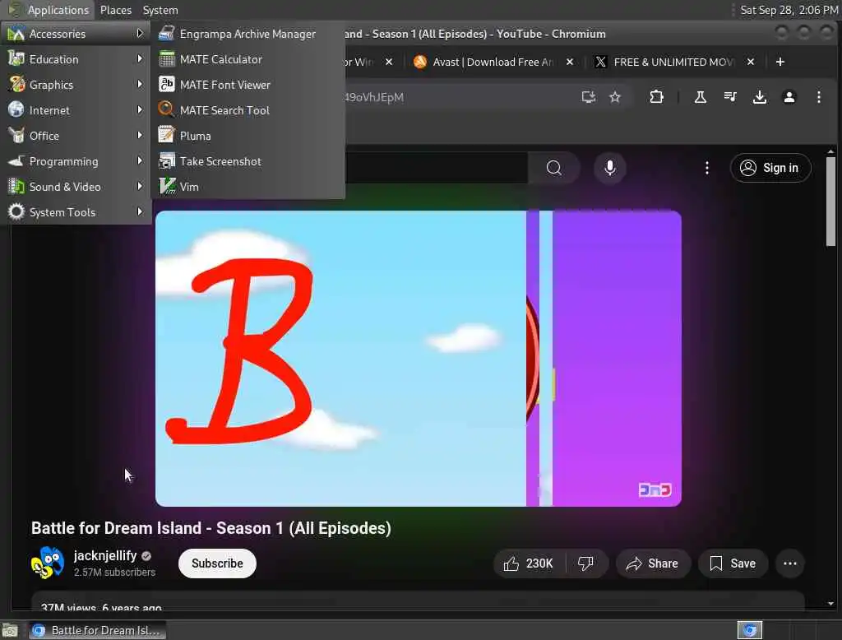The width and height of the screenshot is (842, 640).
Task: Click the font viewer icon
Action: point(166,85)
